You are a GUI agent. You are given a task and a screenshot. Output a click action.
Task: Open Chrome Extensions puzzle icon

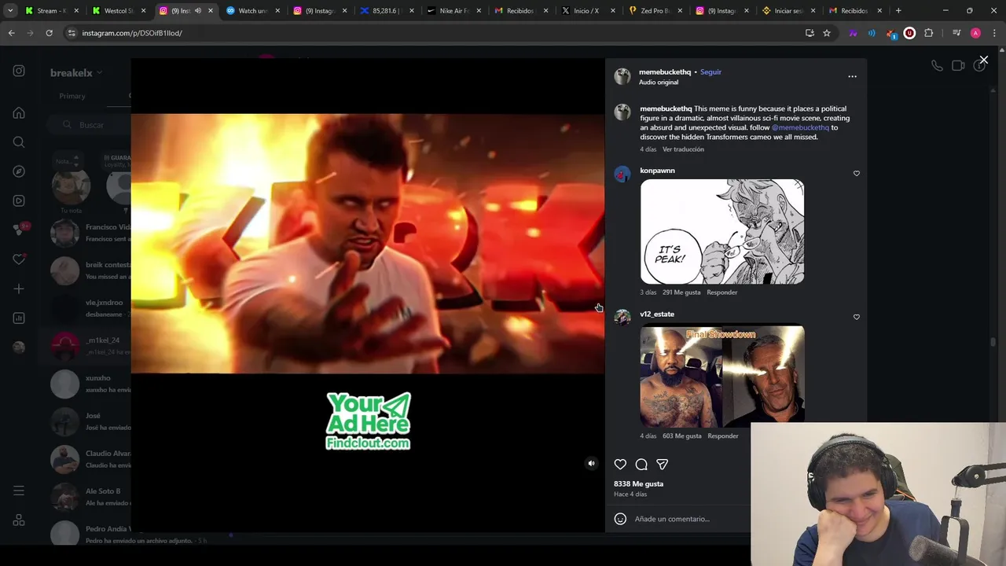tap(929, 33)
